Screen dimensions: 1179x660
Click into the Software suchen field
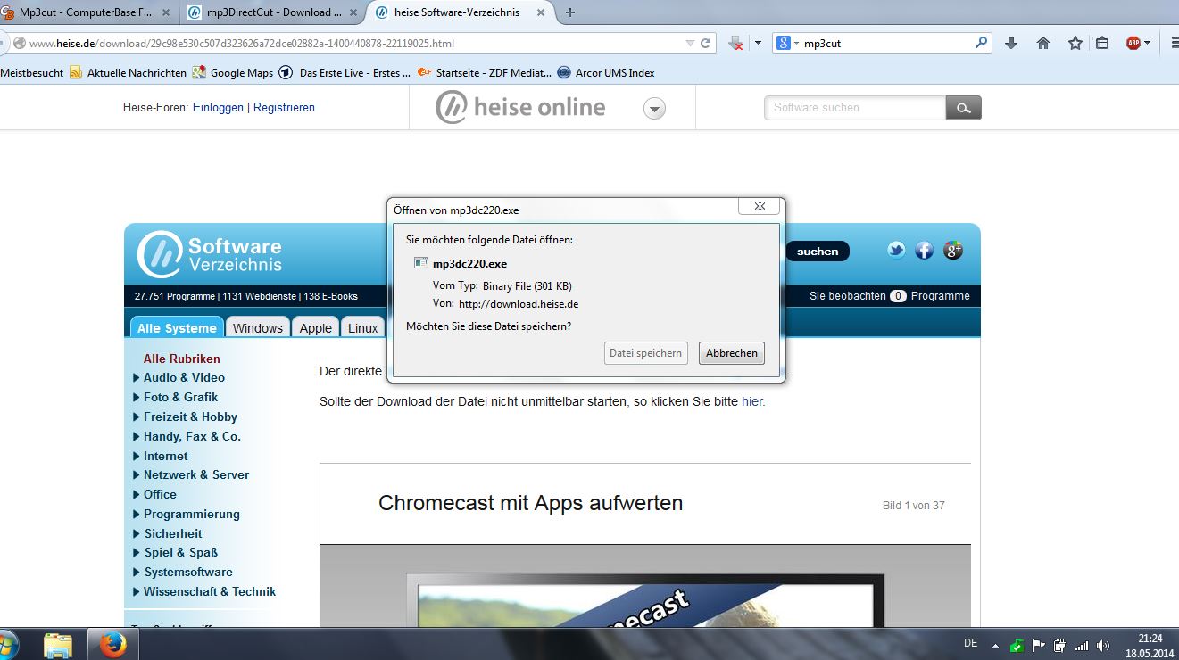[x=855, y=108]
